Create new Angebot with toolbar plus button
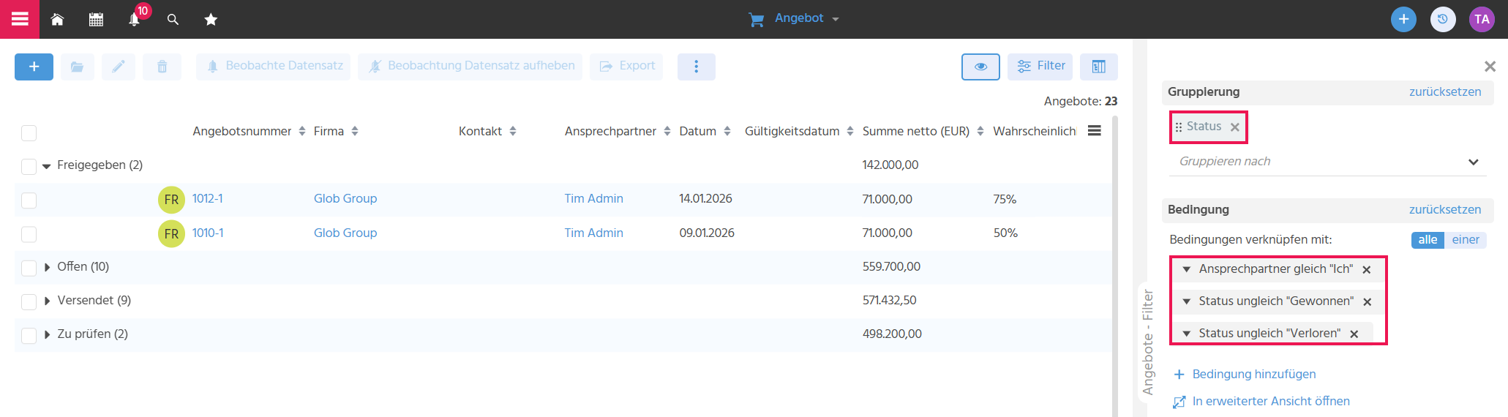Screen dimensions: 1508x417 pyautogui.click(x=34, y=67)
